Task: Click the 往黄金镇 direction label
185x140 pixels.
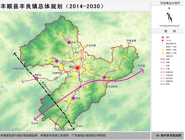Action: click(x=131, y=40)
